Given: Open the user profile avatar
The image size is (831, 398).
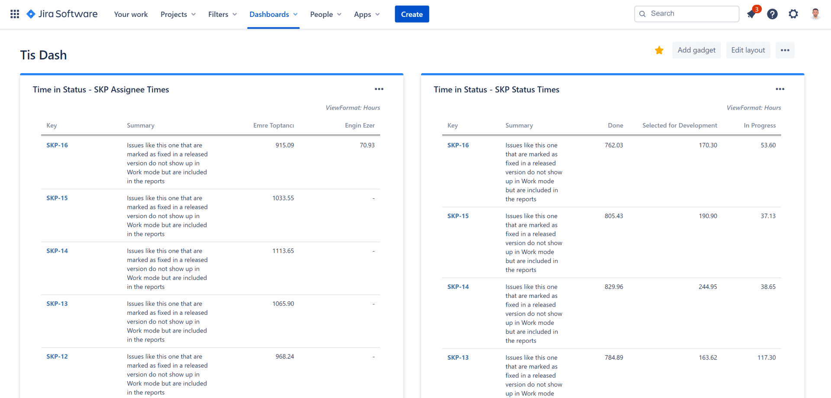Looking at the screenshot, I should coord(815,14).
